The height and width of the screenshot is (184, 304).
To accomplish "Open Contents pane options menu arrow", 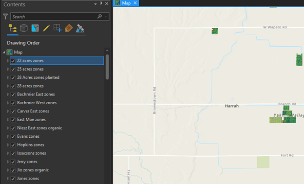I will coord(95,4).
